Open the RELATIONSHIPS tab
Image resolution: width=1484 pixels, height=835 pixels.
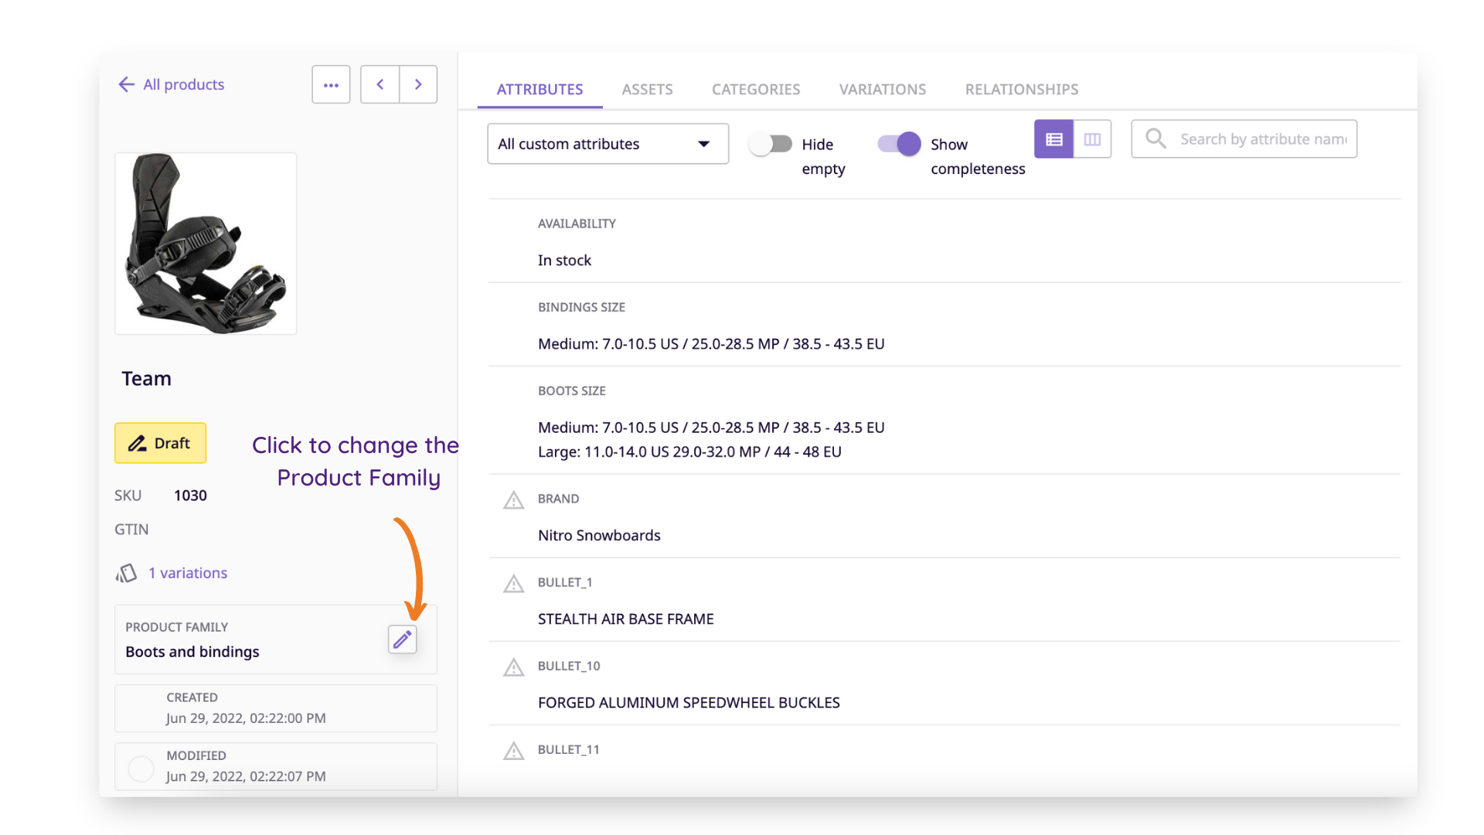pyautogui.click(x=1022, y=89)
